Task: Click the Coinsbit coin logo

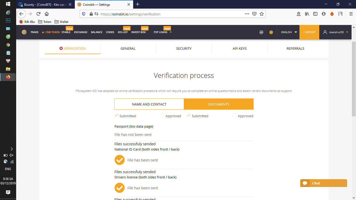Action: point(24,32)
